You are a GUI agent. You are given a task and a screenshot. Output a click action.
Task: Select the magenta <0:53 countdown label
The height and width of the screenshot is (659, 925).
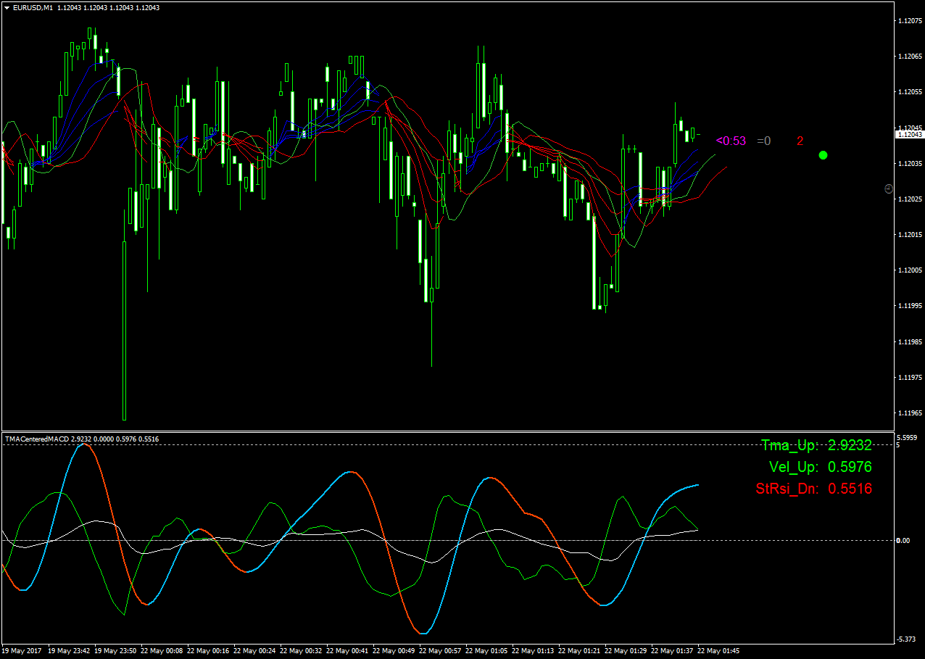tap(731, 141)
